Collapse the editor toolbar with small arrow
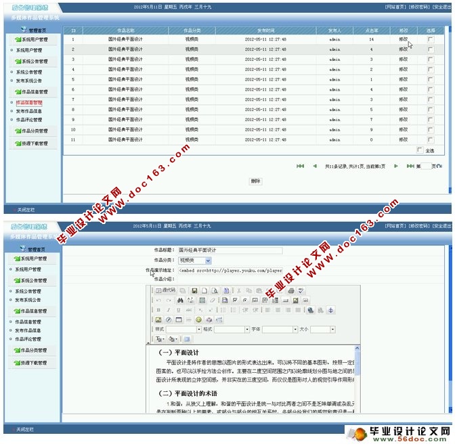Image resolution: width=457 pixels, height=446 pixels. [x=148, y=343]
